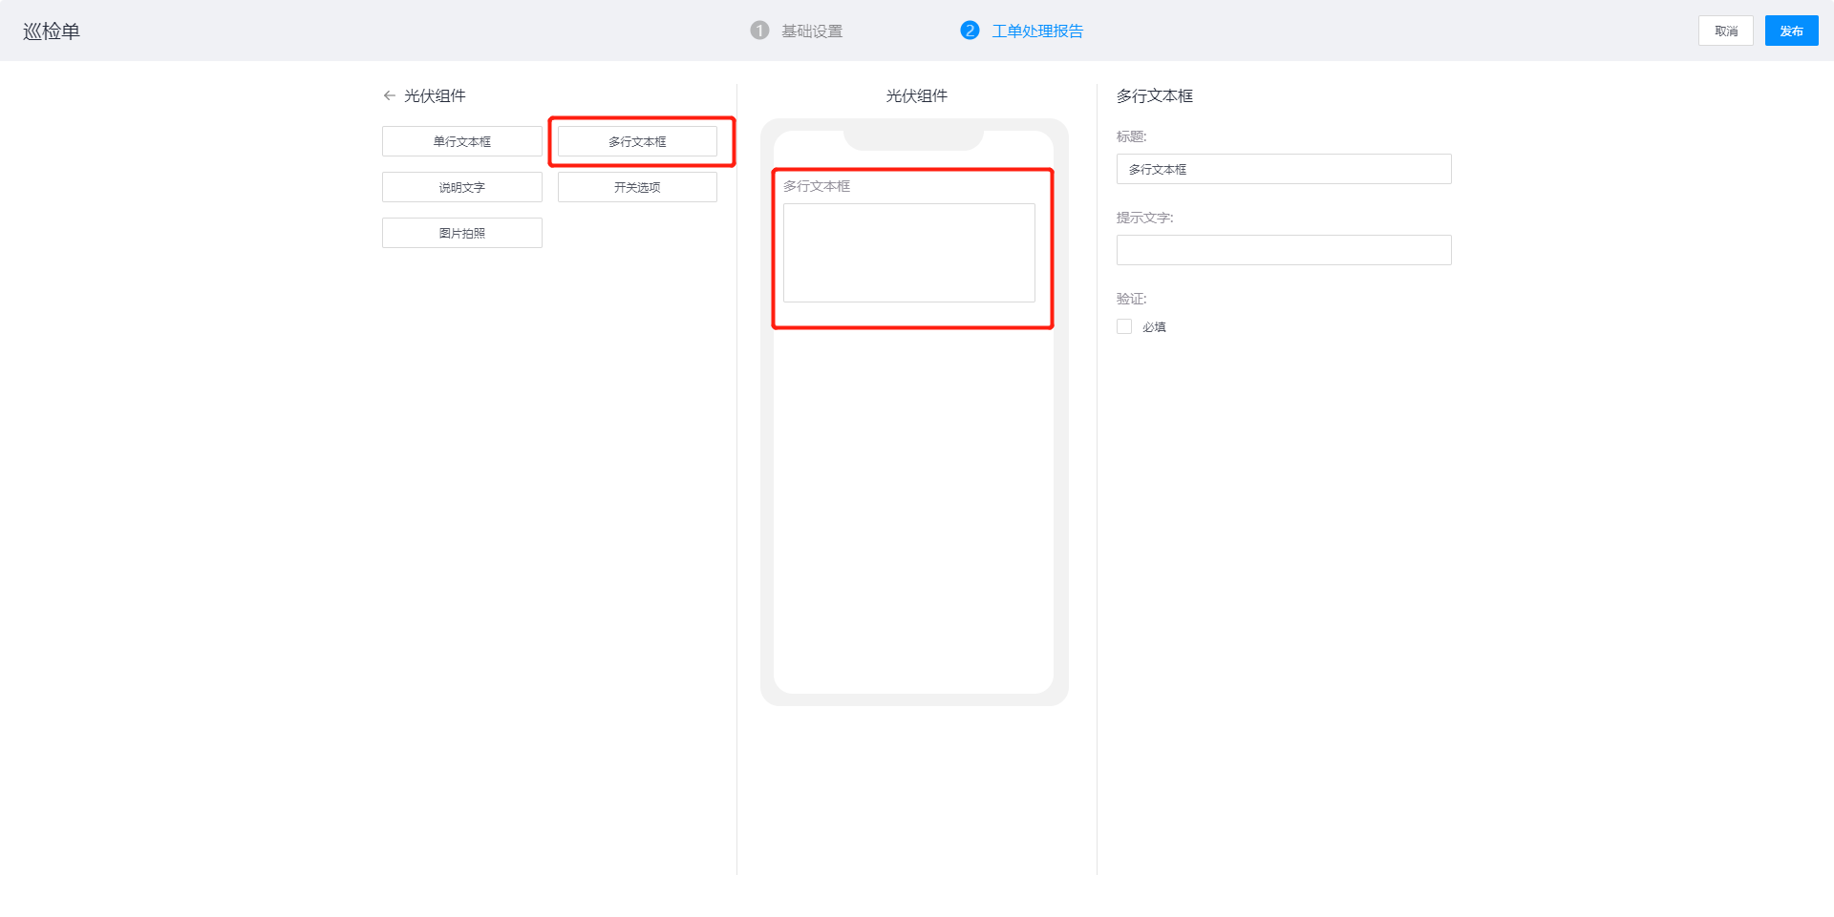Add the 单行文本框 component

461,141
